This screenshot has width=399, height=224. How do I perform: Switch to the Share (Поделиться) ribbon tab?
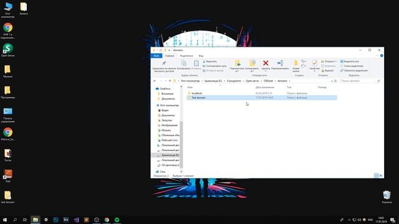[186, 56]
